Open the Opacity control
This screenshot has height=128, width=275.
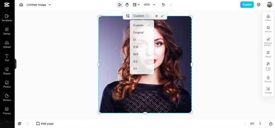tap(268, 79)
